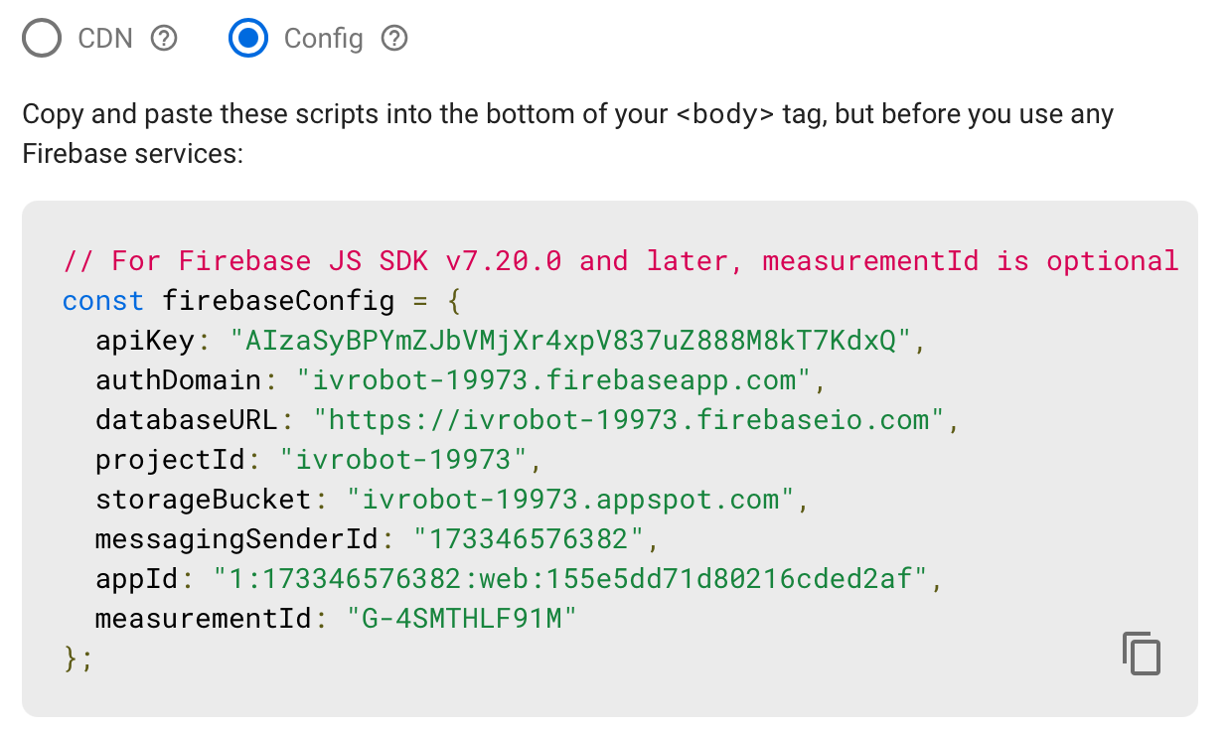
Task: Click the Config option label
Action: [x=324, y=39]
